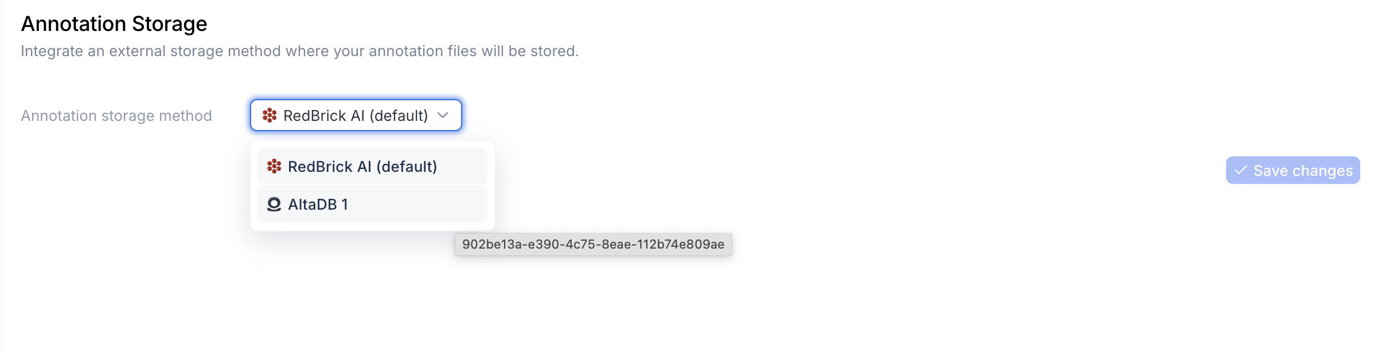Image resolution: width=1374 pixels, height=354 pixels.
Task: Click the white padding of the dropdown popup panel
Action: pos(373,226)
